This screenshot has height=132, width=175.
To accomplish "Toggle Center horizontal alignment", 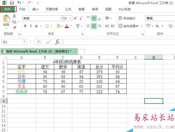I will [x=94, y=26].
